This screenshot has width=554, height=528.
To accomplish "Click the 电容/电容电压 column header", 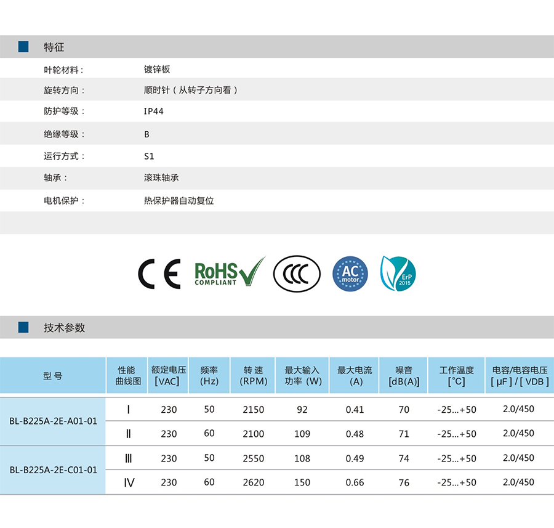I will 520,376.
